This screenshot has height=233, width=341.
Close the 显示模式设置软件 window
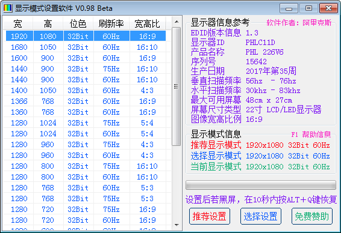click(x=328, y=8)
